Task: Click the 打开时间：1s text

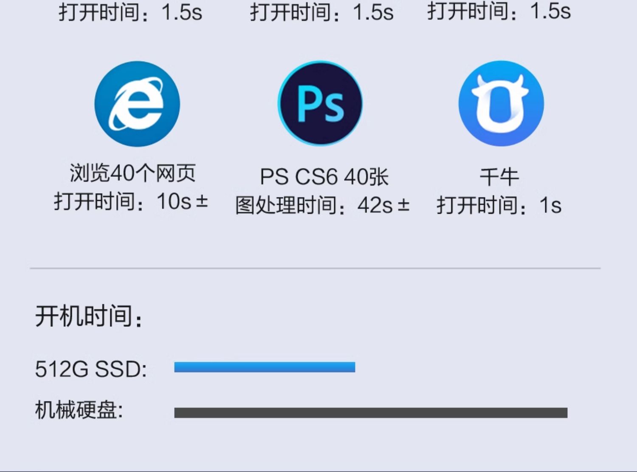Action: tap(499, 206)
